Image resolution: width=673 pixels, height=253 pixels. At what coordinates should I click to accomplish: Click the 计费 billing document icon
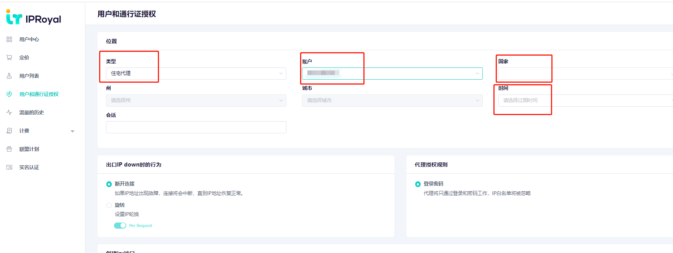point(9,131)
